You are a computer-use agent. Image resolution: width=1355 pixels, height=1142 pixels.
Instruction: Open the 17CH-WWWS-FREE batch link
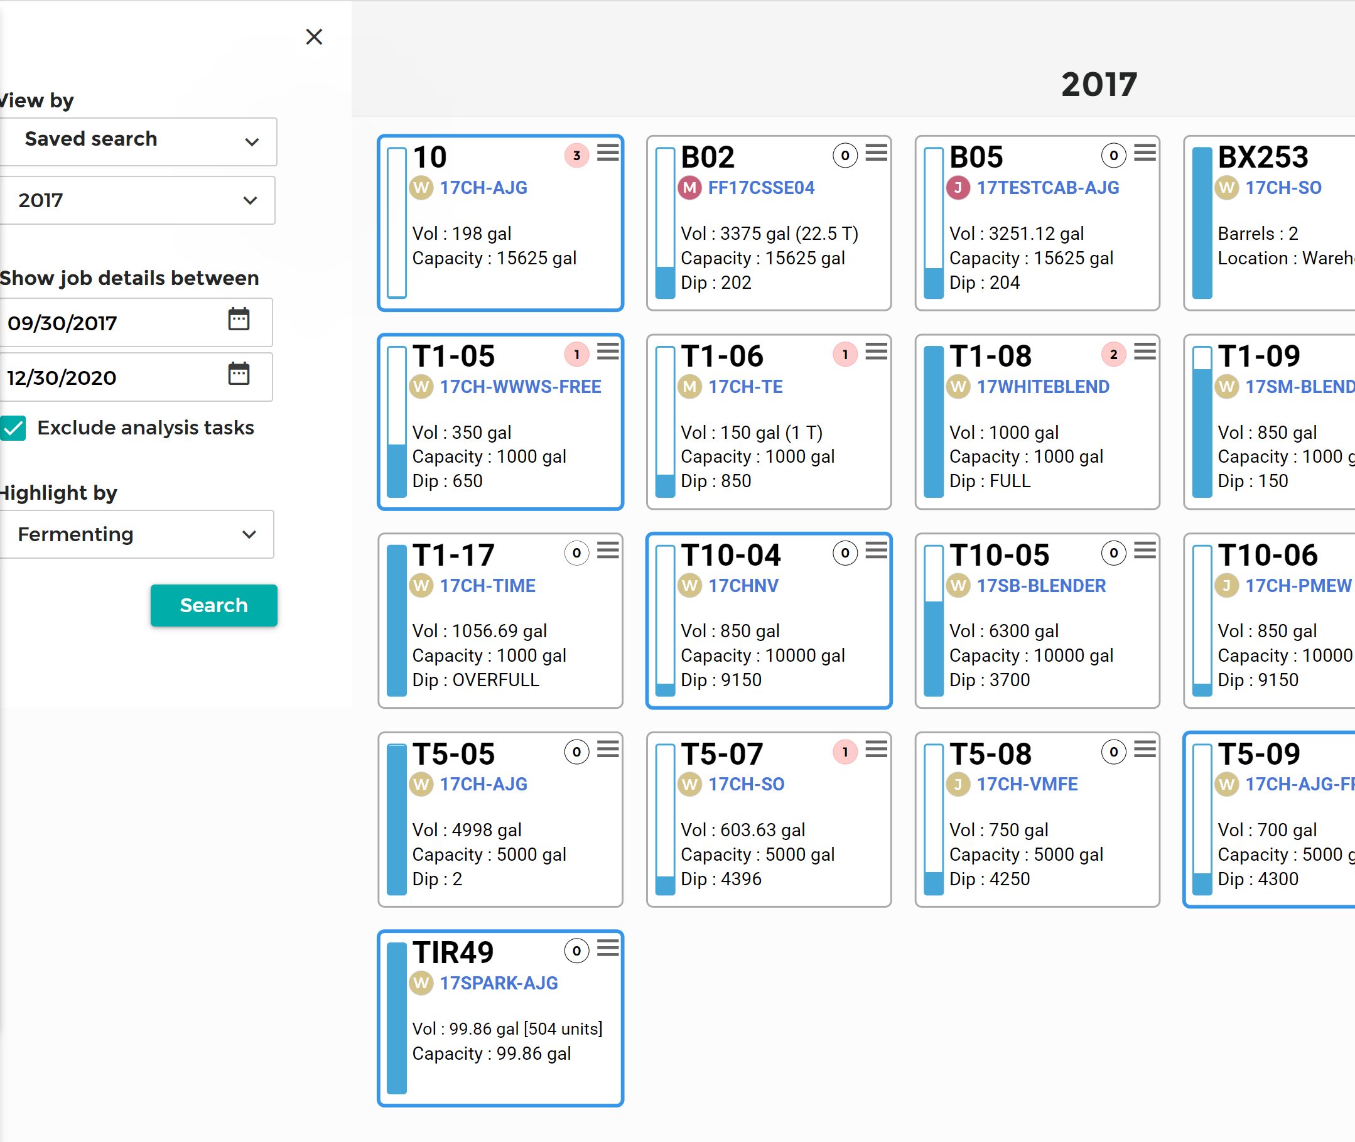tap(521, 387)
